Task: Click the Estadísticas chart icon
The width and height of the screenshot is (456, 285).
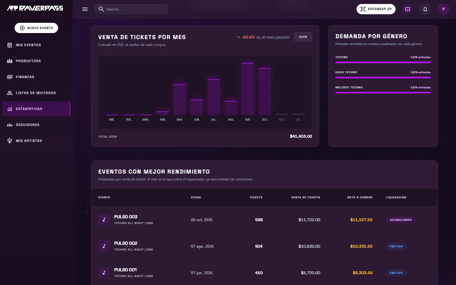Action: tap(10, 109)
